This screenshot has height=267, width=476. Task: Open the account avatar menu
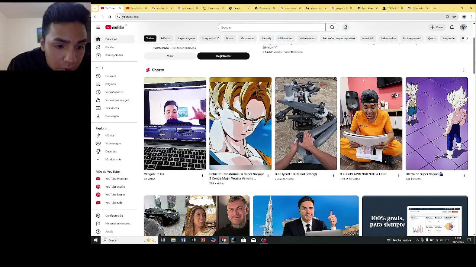463,27
